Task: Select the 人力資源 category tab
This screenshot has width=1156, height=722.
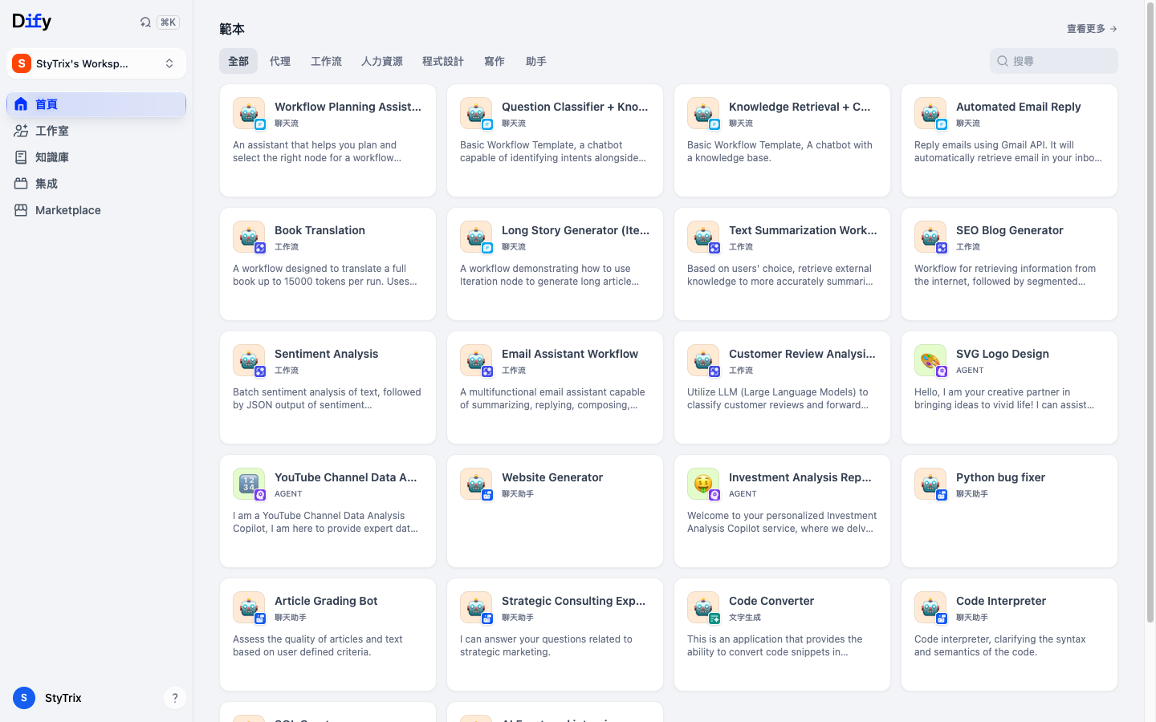Action: tap(382, 61)
